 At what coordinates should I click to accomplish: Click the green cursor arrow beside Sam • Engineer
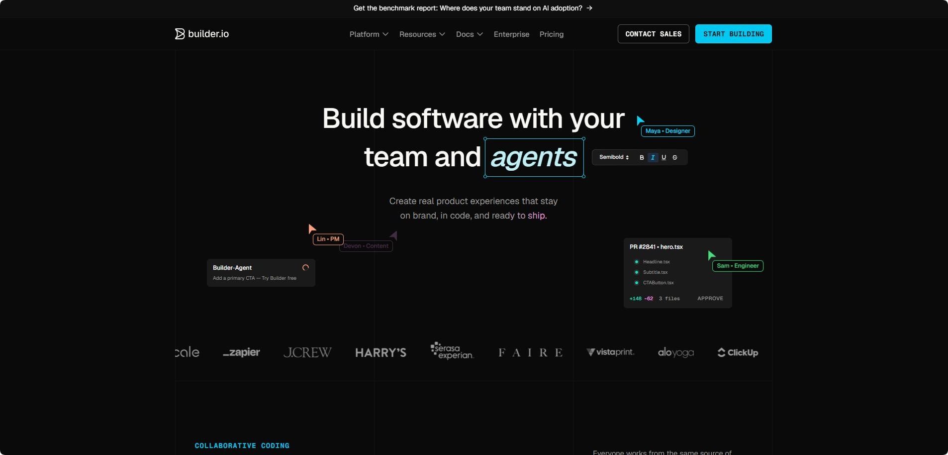[711, 255]
